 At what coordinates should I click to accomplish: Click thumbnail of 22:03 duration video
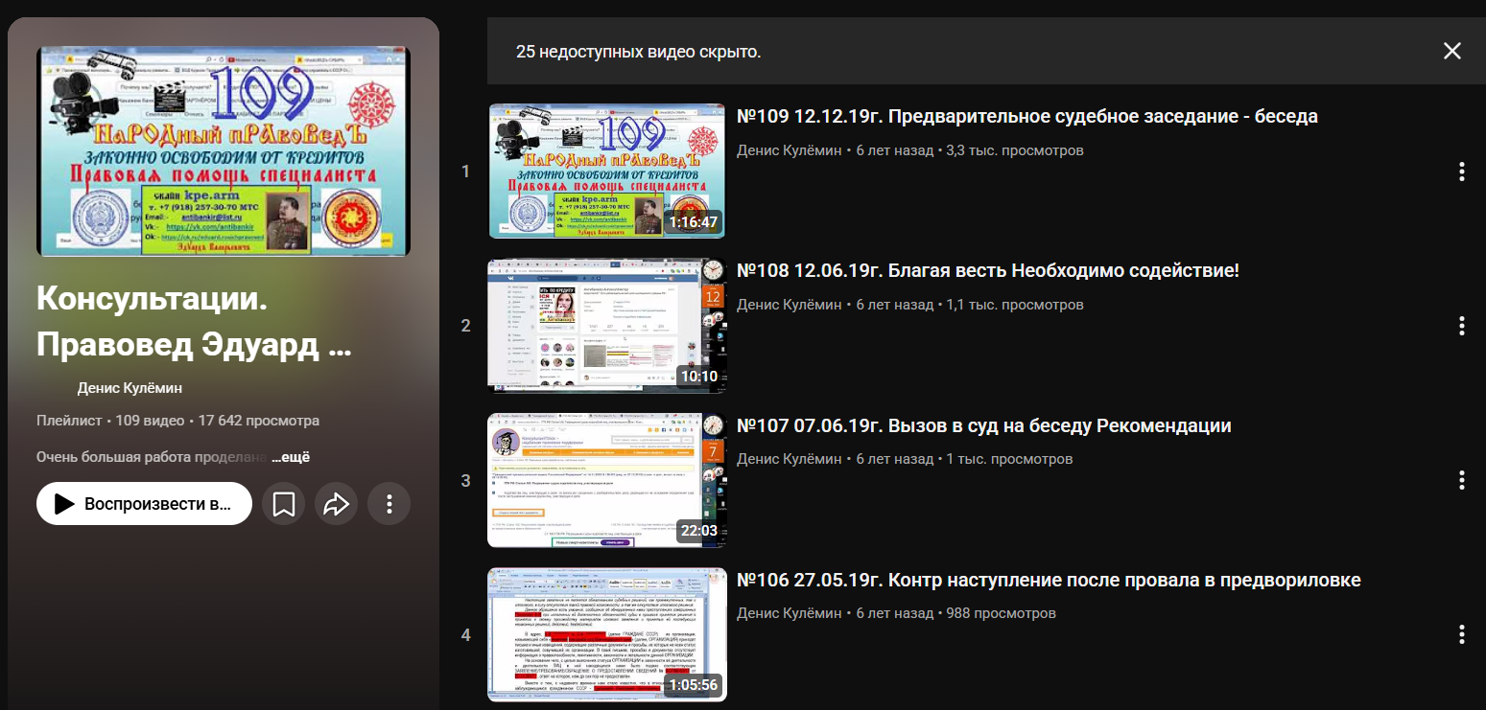[x=606, y=480]
